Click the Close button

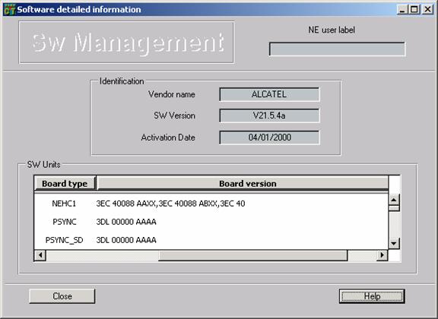pyautogui.click(x=62, y=296)
